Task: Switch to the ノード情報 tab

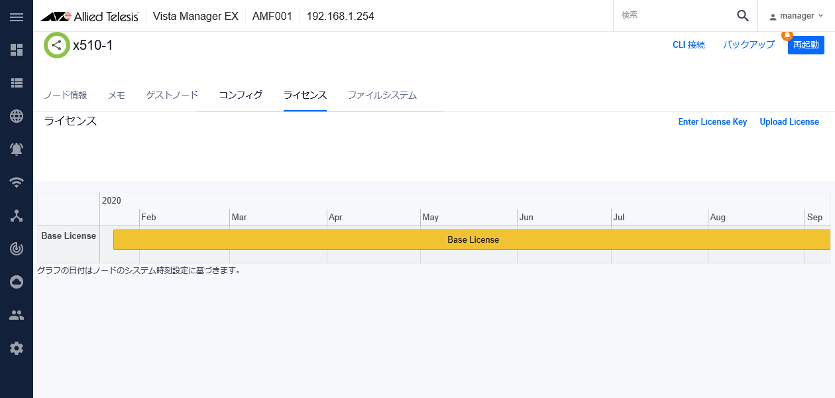Action: tap(66, 95)
